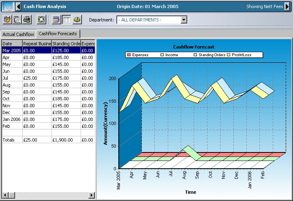Screen dimensions: 293x201
Task: Click the right arrow of horizontal scrollbar
Action: click(x=92, y=195)
